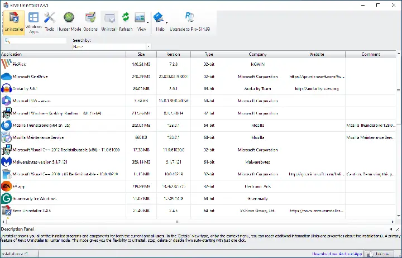Activate Hunter Mode
This screenshot has width=402, height=258.
pyautogui.click(x=69, y=22)
